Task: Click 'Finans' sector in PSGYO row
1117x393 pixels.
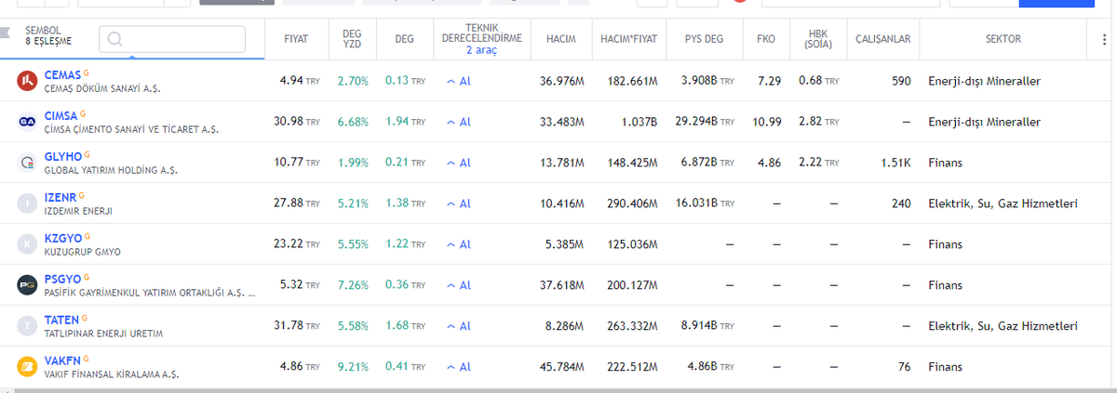Action: click(945, 285)
